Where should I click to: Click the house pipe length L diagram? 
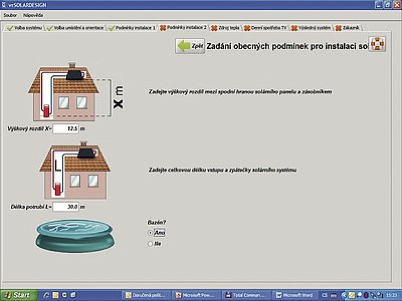[x=75, y=170]
